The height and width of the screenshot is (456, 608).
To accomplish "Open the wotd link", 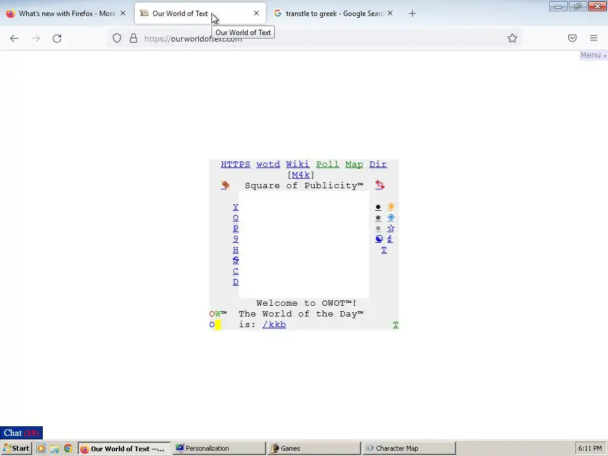I will click(268, 164).
